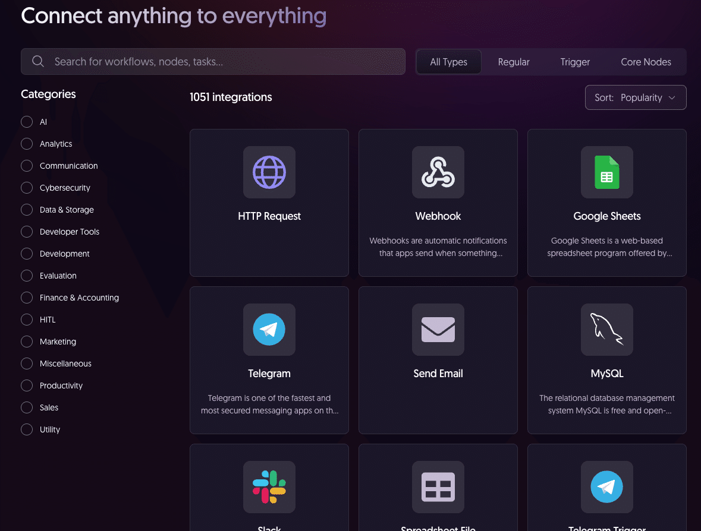The image size is (701, 531).
Task: Click the Telegram Trigger icon
Action: click(606, 487)
